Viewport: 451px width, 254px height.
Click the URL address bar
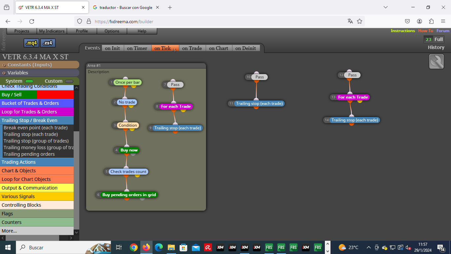coord(218,21)
